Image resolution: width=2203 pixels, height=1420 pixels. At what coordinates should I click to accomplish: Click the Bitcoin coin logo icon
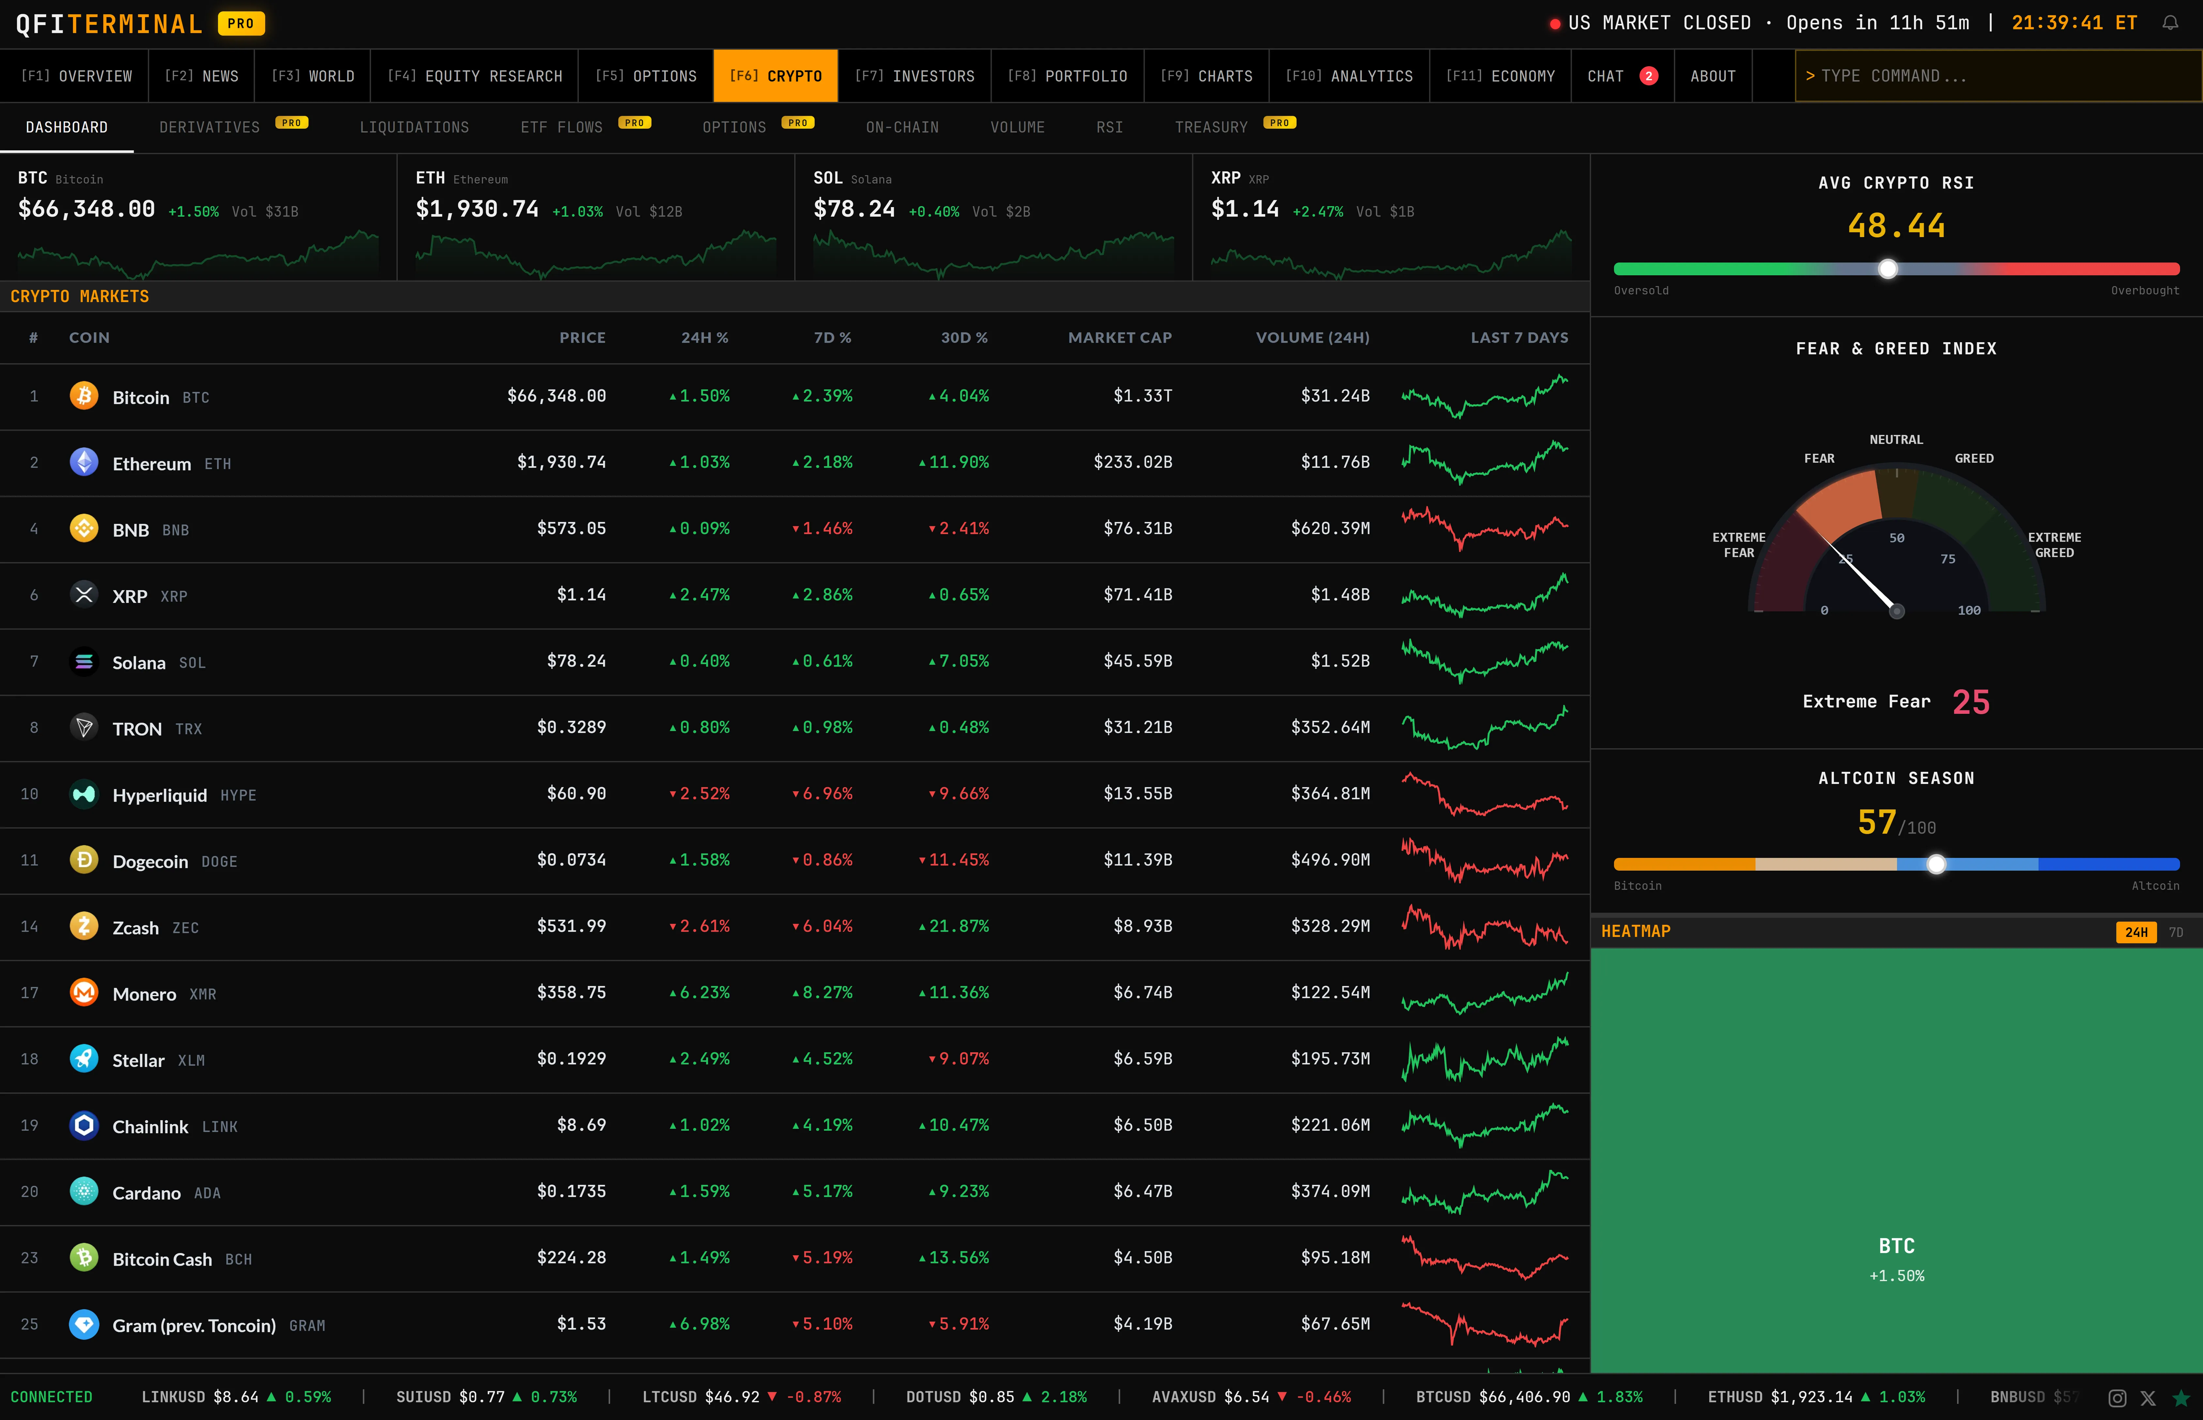pos(84,396)
